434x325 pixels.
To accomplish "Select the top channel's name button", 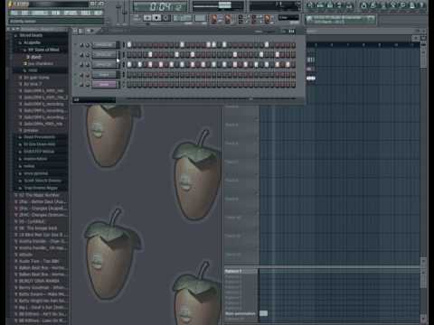I will (x=104, y=45).
